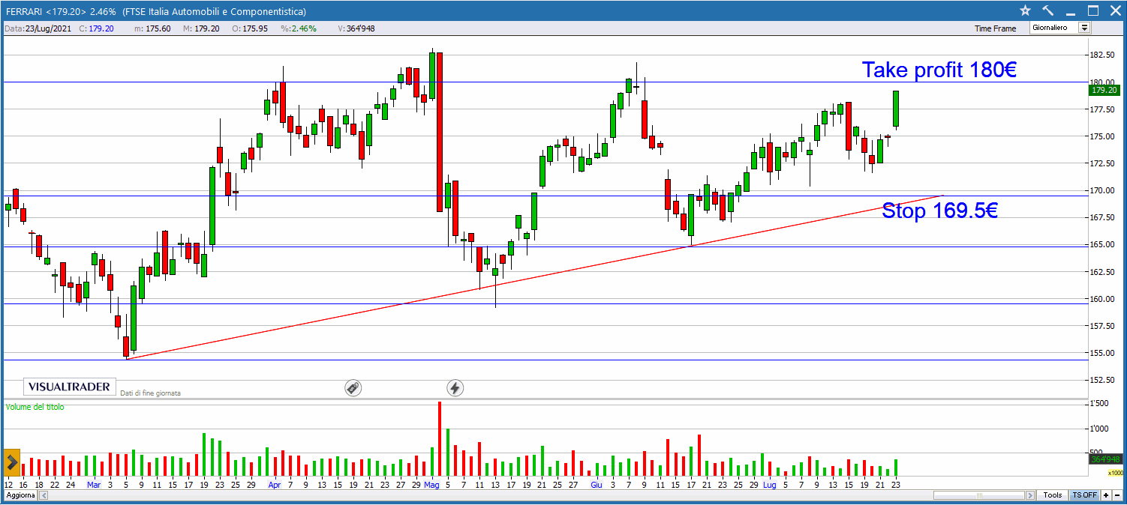Click the volume value tag 364'948 on axis

[x=1105, y=459]
